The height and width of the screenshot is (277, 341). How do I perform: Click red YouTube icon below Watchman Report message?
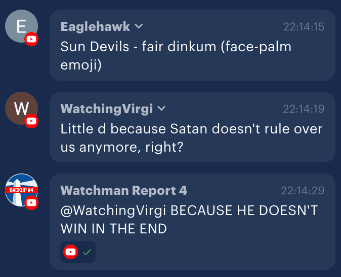click(70, 252)
